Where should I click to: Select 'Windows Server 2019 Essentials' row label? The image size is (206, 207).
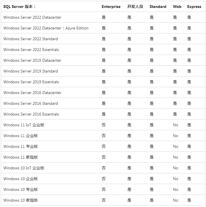click(31, 82)
